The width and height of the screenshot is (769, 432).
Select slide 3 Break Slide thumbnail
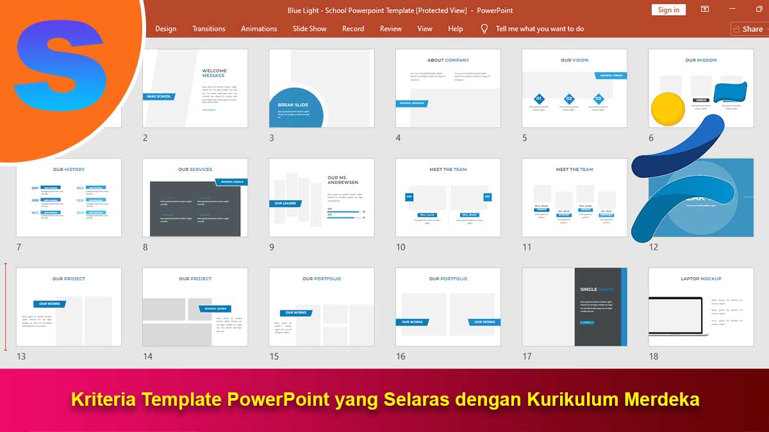[x=322, y=88]
